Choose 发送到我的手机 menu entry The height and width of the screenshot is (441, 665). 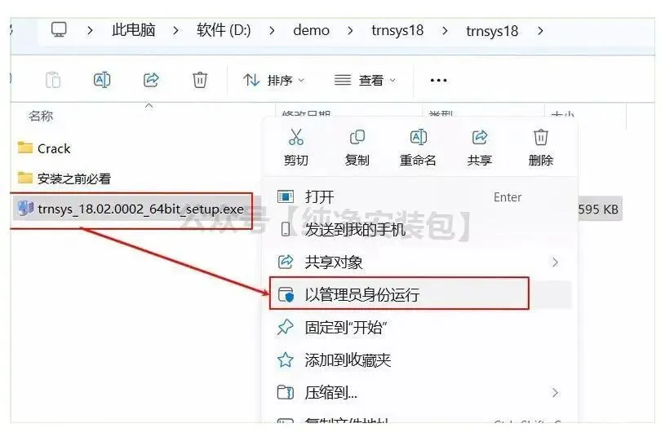click(420, 229)
